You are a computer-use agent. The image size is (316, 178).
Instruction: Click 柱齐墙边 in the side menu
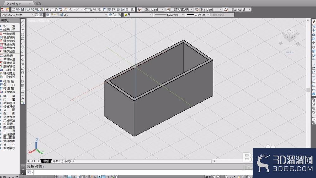9,92
